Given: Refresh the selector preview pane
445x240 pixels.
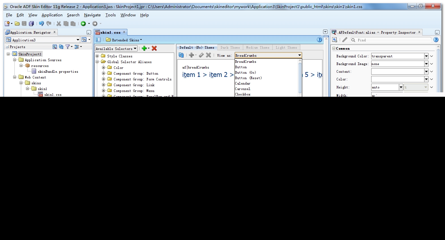Looking at the screenshot, I should (x=181, y=55).
